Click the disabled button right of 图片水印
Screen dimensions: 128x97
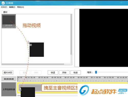(25, 73)
